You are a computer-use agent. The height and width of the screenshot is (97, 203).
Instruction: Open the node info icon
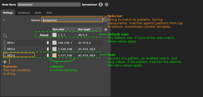(100, 5)
